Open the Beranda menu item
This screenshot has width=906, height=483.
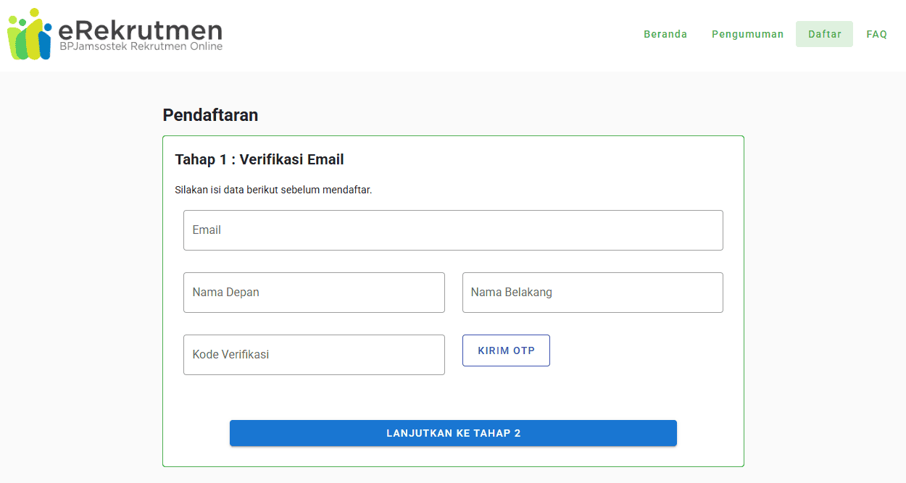coord(665,34)
